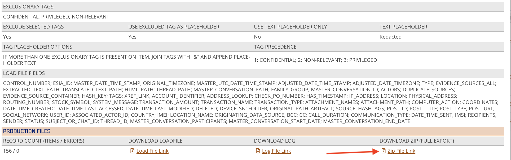Select the Redacted text placeholder value
The height and width of the screenshot is (160, 511).
coord(390,37)
